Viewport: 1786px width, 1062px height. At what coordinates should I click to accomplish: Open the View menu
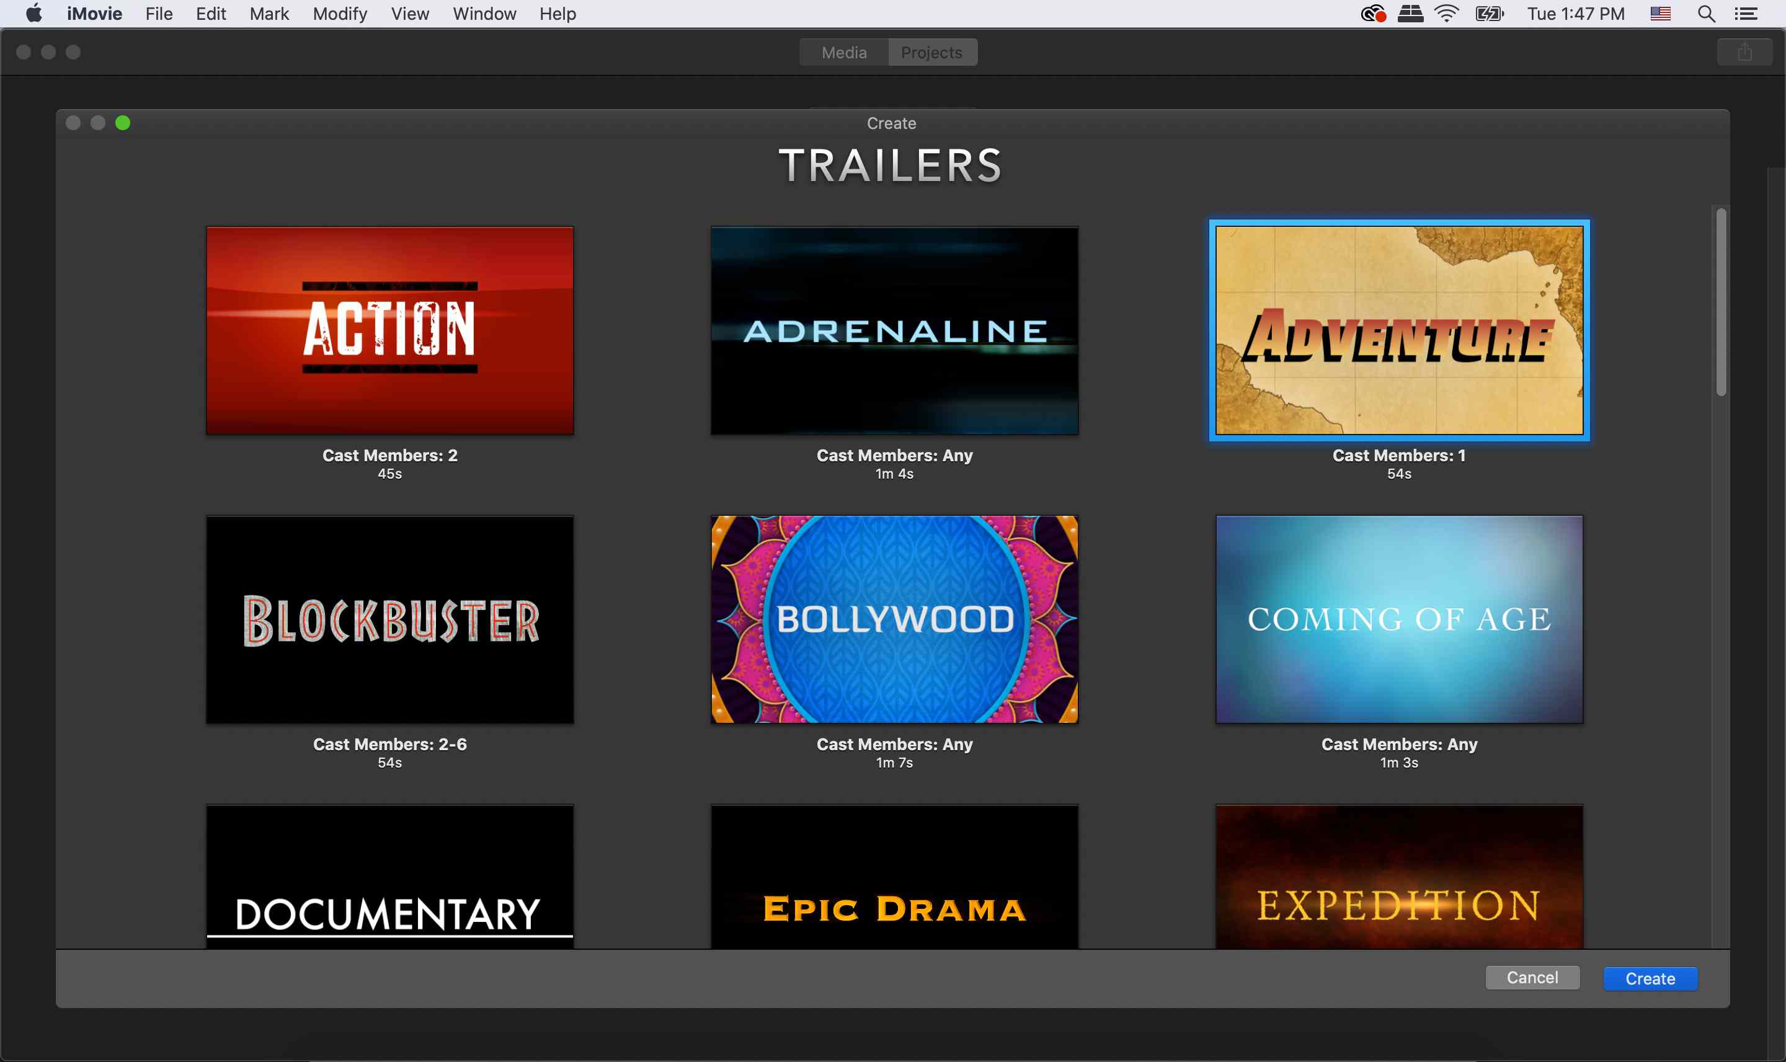[410, 14]
